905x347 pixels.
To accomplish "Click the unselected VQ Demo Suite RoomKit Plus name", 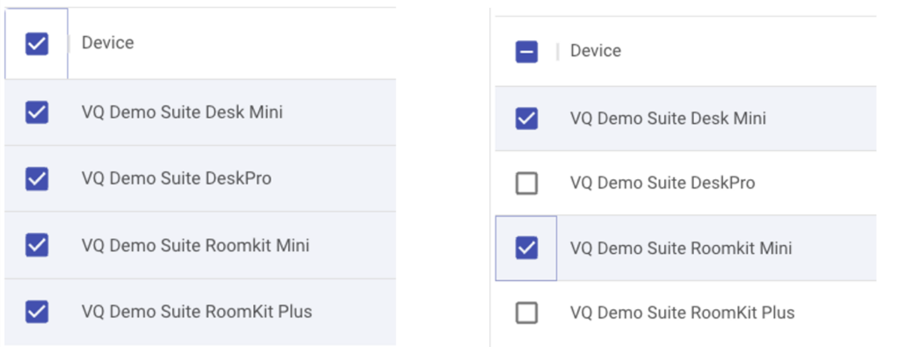I will pos(682,313).
